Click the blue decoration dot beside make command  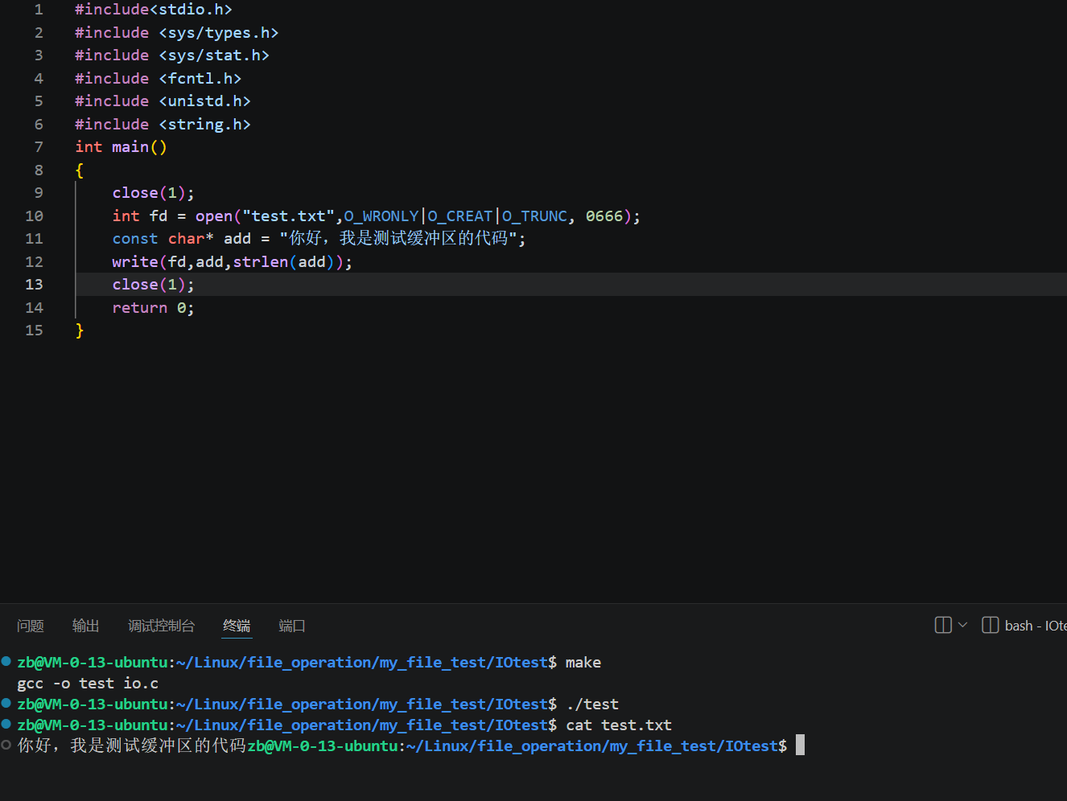(6, 662)
